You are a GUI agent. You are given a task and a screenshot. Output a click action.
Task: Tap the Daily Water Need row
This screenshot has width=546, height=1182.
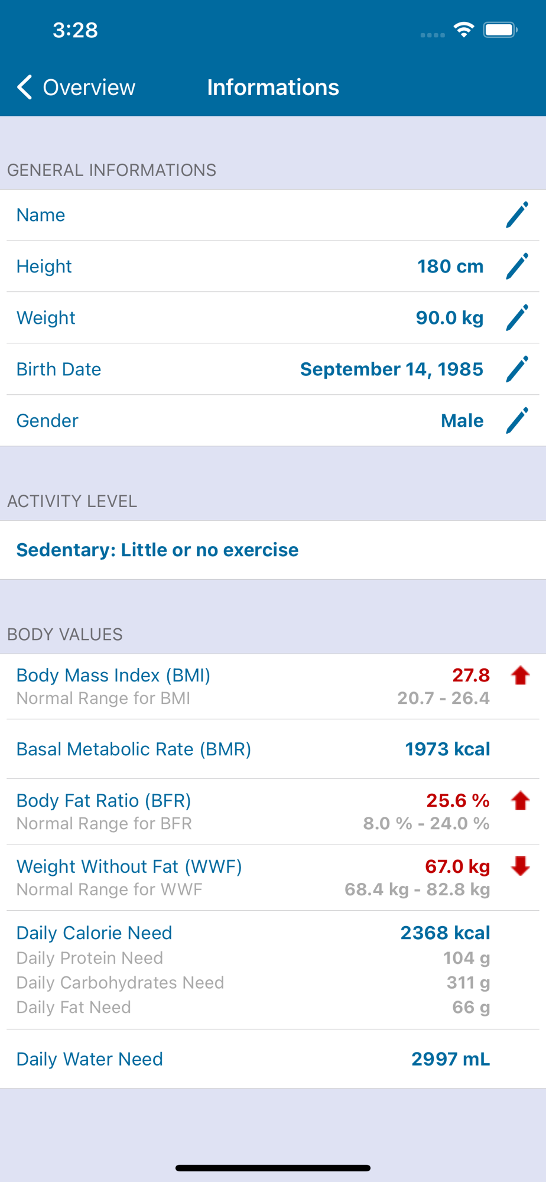point(273,1059)
